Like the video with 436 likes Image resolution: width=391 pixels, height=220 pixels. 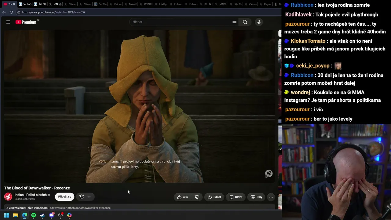183,197
